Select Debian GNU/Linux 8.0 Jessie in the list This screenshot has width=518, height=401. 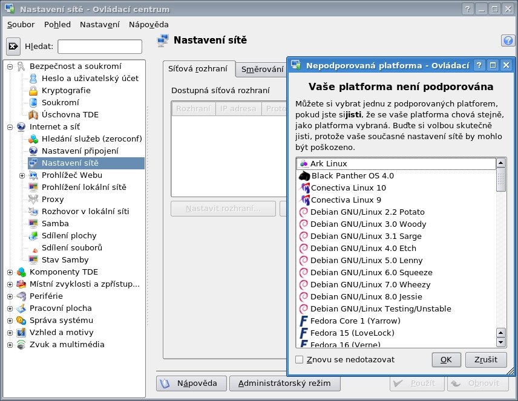(396, 297)
